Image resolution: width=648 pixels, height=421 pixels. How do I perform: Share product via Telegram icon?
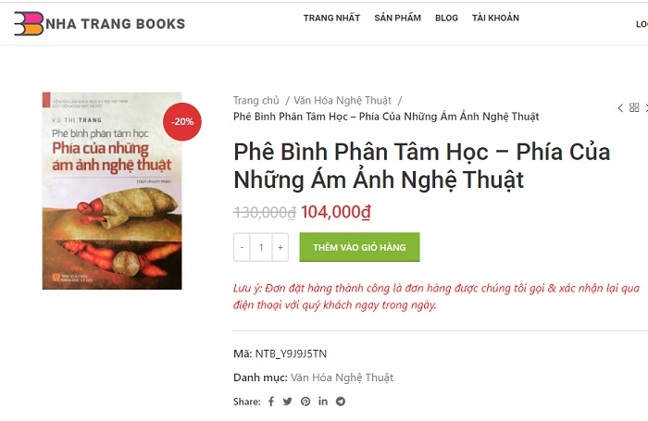340,402
